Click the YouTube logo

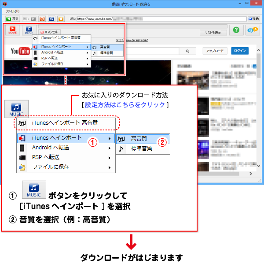[20, 51]
